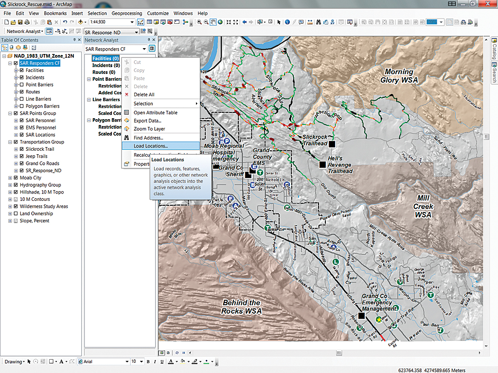Click the Print icon

[27, 22]
